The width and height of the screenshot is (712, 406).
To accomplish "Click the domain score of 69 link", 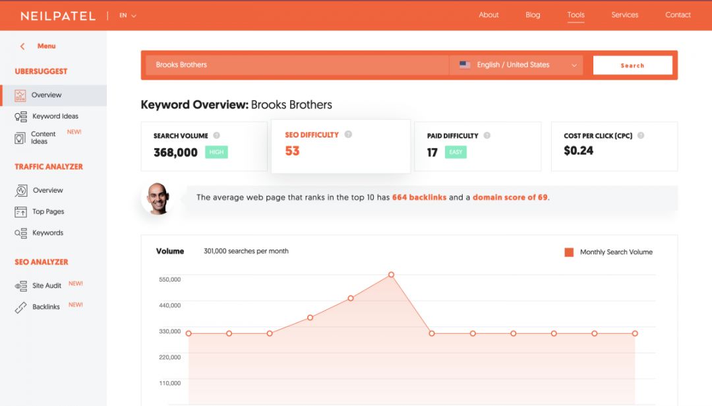I will (x=510, y=197).
